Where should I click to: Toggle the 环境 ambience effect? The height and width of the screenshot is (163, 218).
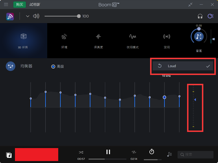pyautogui.click(x=64, y=41)
